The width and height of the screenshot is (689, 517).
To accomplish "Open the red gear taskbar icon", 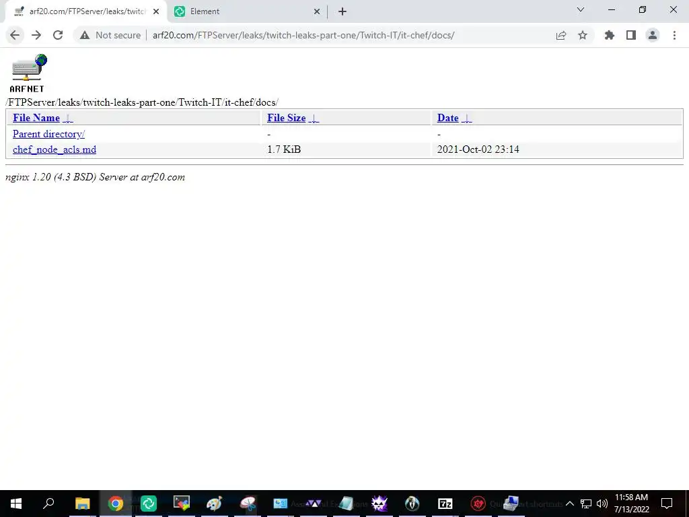I will [x=478, y=504].
